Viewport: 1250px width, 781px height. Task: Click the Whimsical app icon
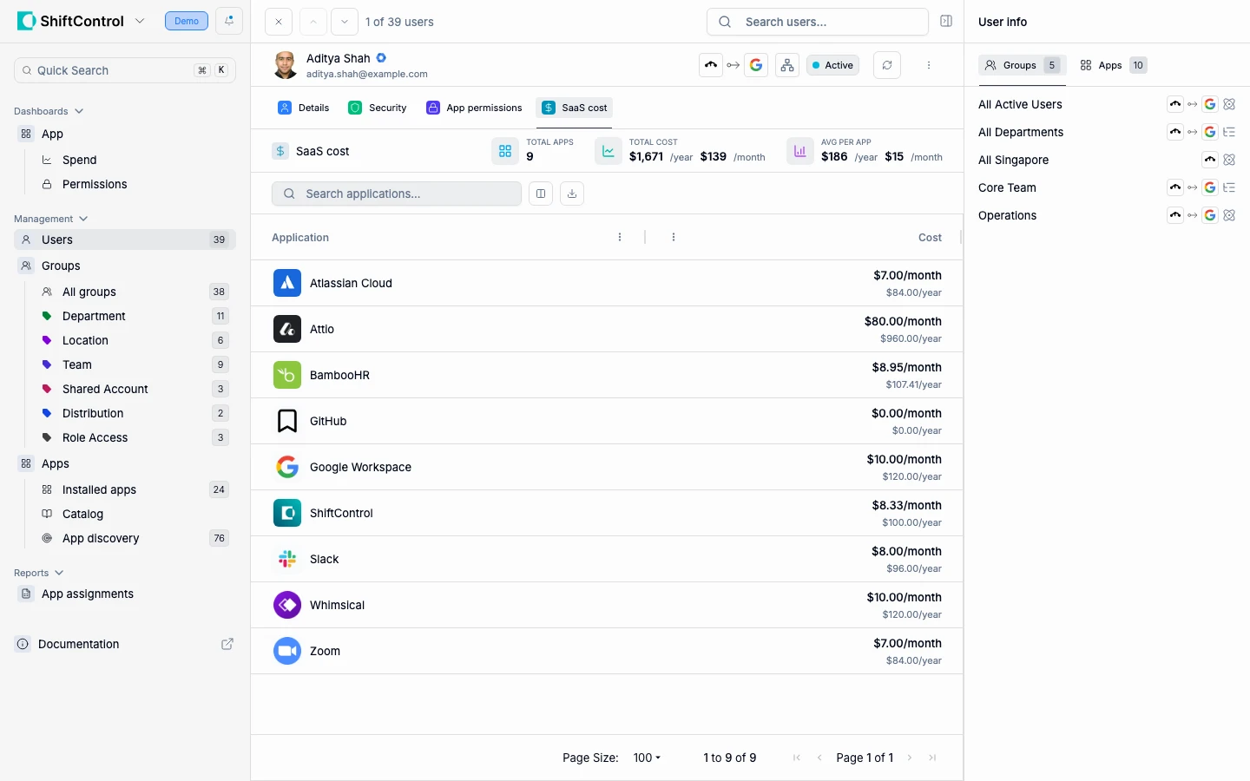pyautogui.click(x=287, y=605)
